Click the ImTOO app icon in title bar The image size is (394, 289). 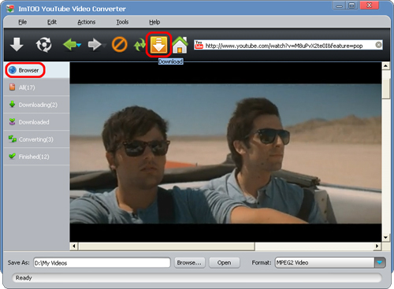(x=10, y=9)
